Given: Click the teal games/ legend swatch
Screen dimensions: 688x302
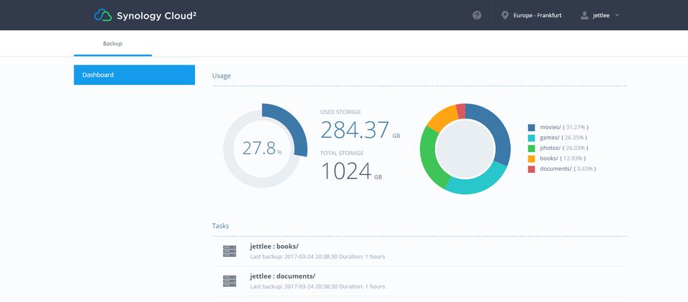Looking at the screenshot, I should point(531,138).
